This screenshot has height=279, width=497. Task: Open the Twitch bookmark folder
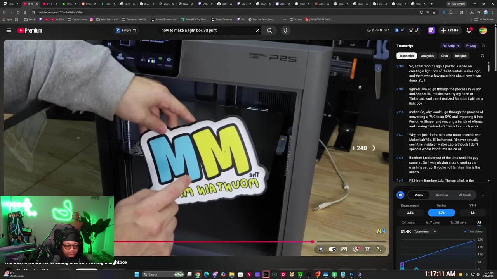pyautogui.click(x=30, y=19)
